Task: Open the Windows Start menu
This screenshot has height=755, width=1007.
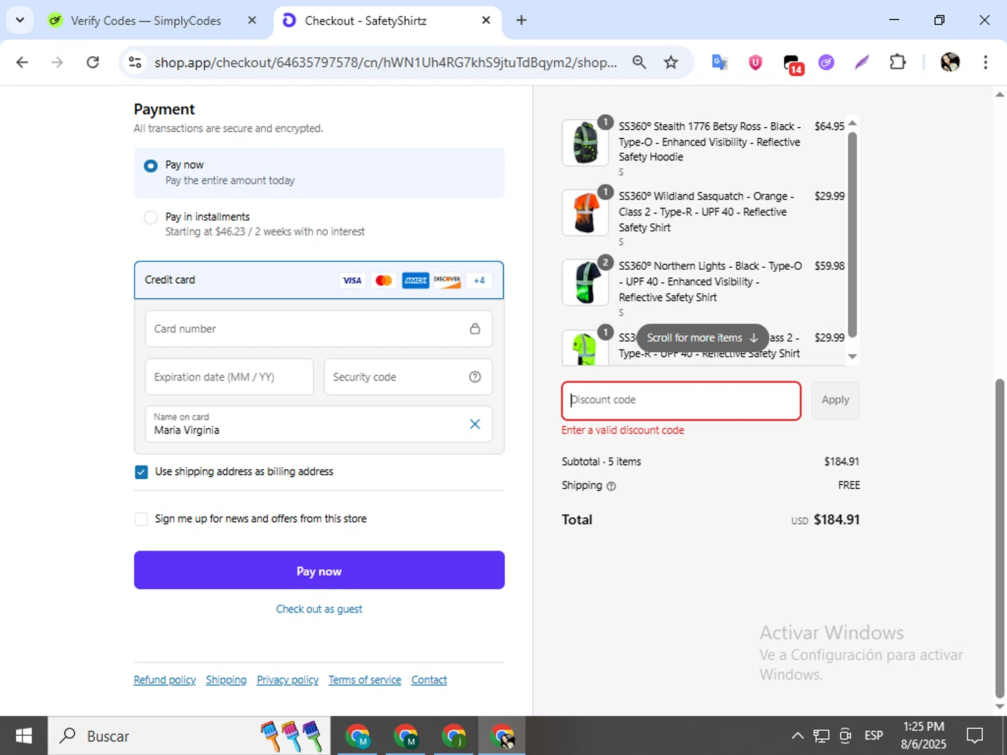Action: click(23, 736)
